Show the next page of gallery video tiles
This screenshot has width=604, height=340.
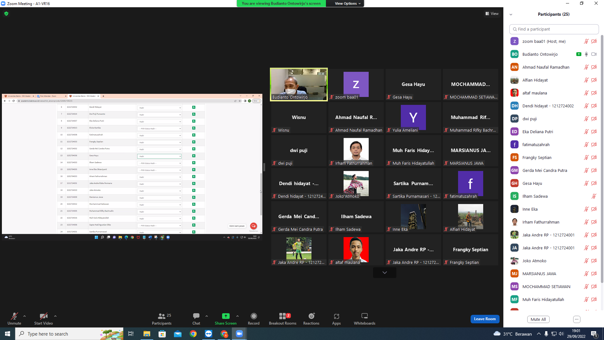[385, 273]
